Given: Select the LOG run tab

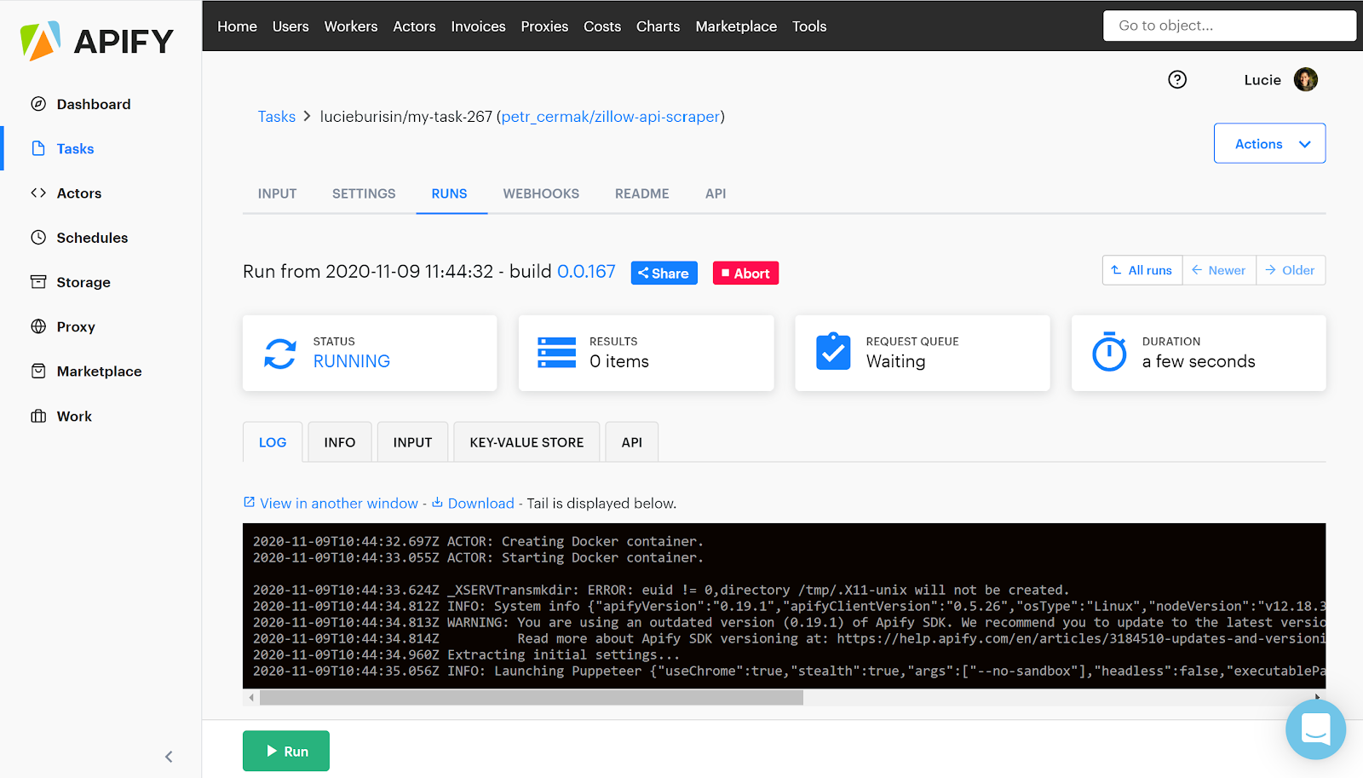Looking at the screenshot, I should pos(273,442).
